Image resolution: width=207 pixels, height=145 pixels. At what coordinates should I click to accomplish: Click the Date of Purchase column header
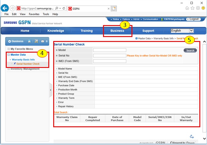click(x=117, y=119)
